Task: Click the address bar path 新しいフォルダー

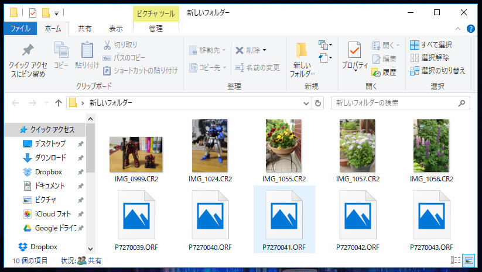Action: [111, 103]
